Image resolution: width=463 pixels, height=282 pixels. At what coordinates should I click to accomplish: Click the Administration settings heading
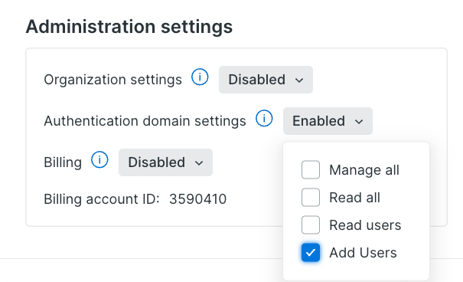pyautogui.click(x=129, y=27)
